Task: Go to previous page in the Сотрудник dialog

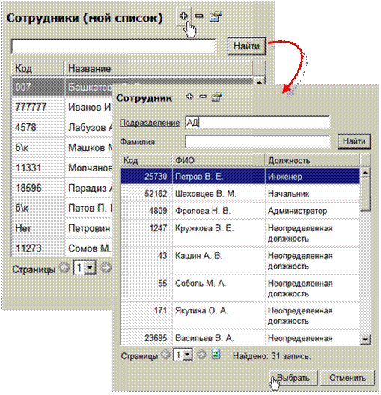Action: point(165,355)
